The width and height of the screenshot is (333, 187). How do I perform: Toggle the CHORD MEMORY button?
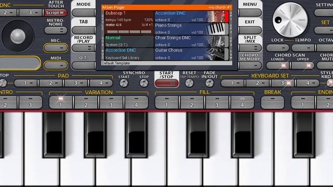click(x=250, y=65)
